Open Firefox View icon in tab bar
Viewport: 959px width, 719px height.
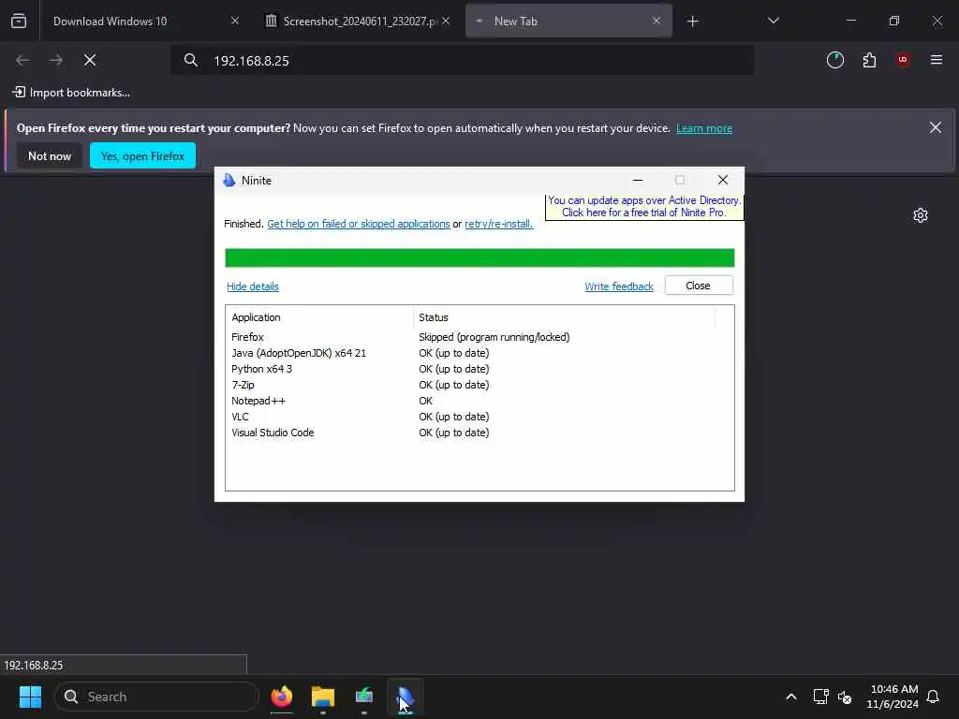19,22
